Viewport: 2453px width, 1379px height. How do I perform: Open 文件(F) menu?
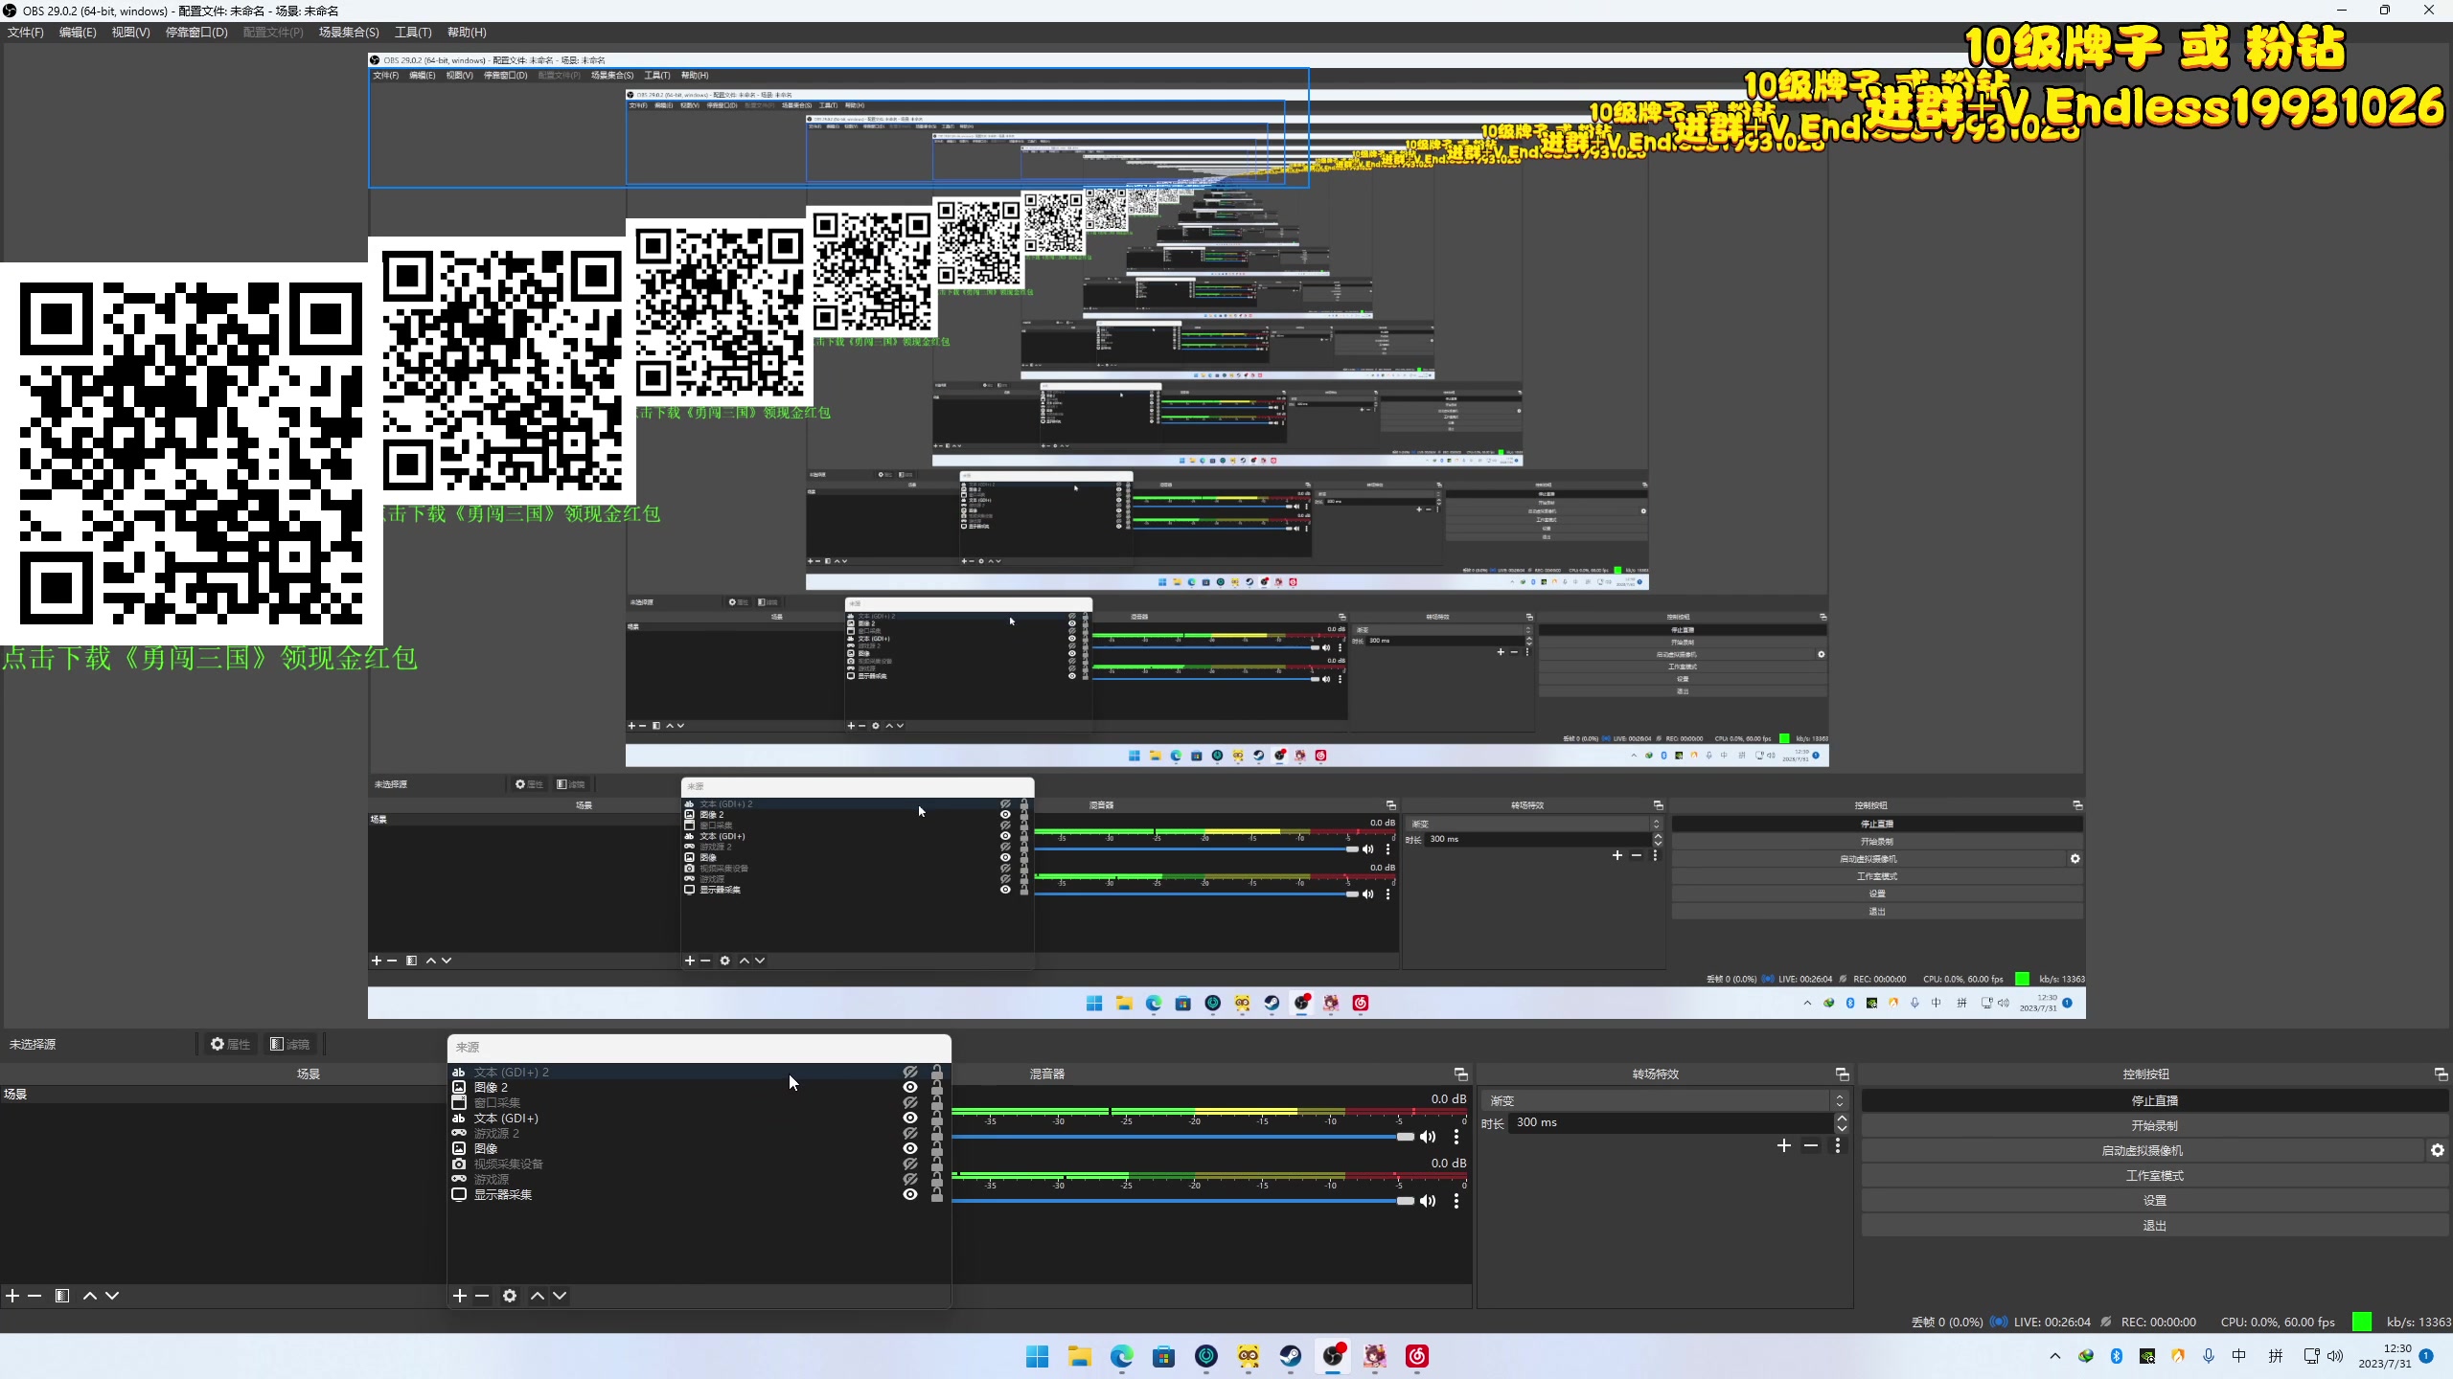click(26, 33)
